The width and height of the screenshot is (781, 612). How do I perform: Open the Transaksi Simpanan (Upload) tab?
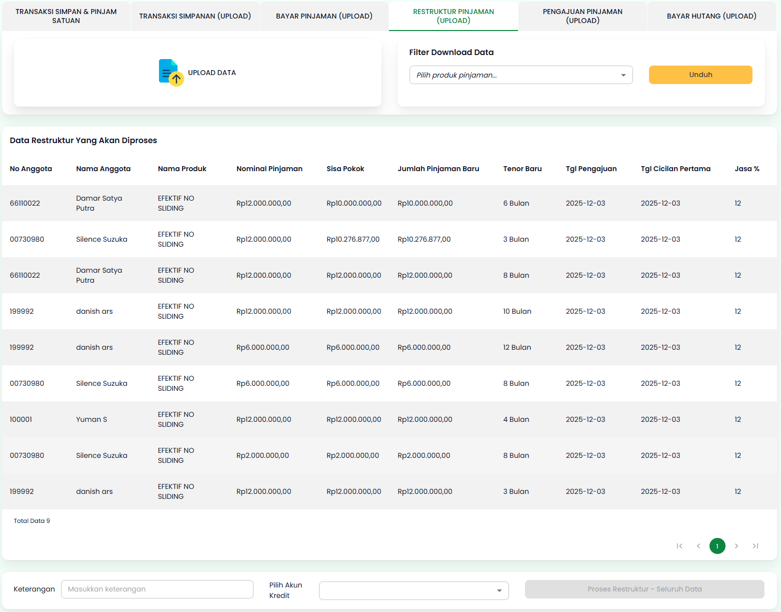point(195,16)
